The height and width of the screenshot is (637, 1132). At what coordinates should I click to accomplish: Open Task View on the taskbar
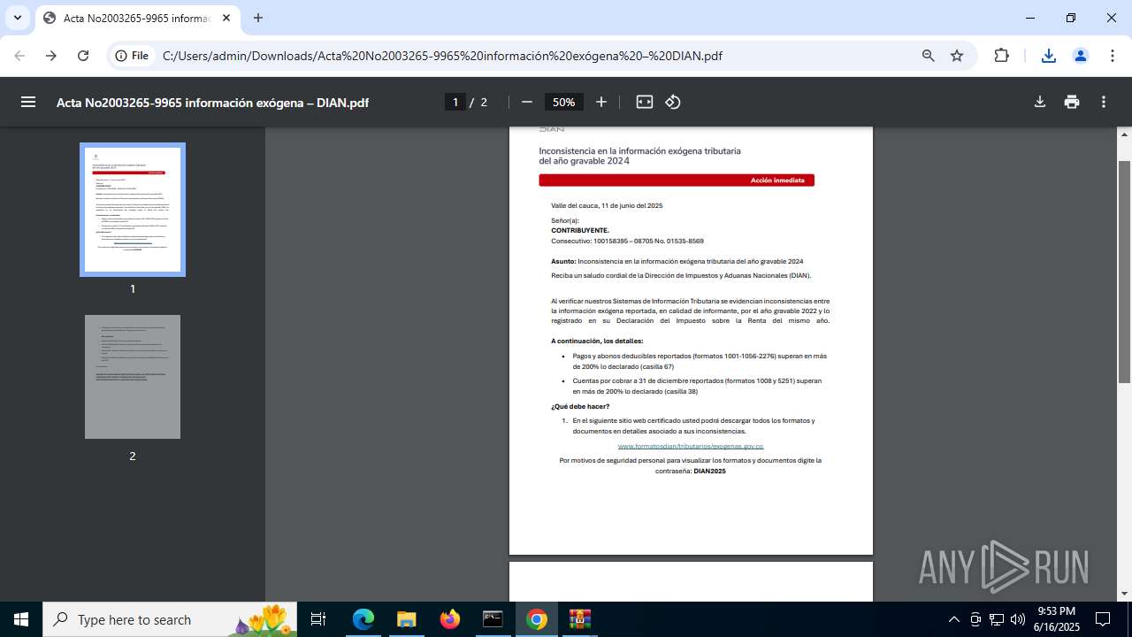tap(318, 619)
